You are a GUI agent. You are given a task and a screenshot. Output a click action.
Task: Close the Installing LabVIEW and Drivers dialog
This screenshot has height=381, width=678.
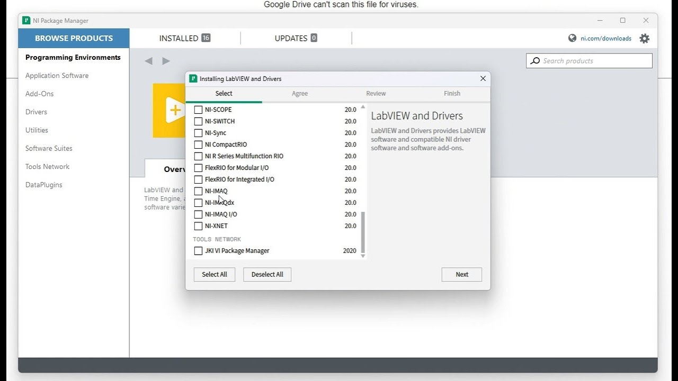[483, 78]
